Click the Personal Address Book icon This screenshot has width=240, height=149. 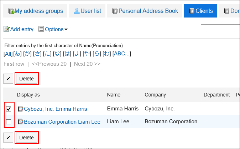[115, 11]
